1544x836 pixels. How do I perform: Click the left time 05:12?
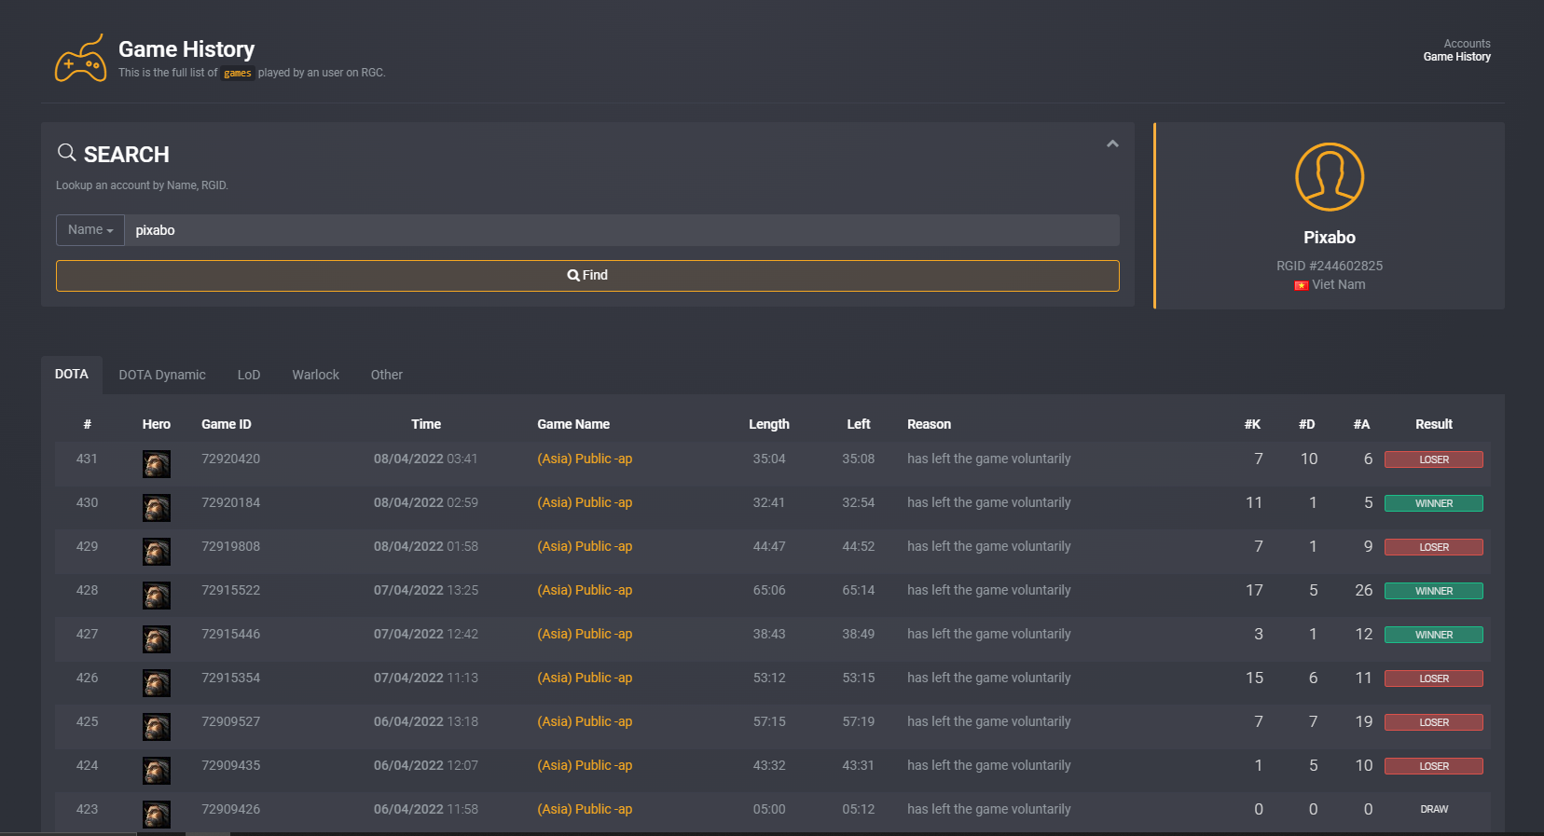pyautogui.click(x=859, y=809)
